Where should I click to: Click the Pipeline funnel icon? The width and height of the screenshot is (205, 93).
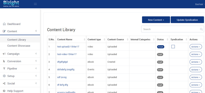click(x=4, y=69)
